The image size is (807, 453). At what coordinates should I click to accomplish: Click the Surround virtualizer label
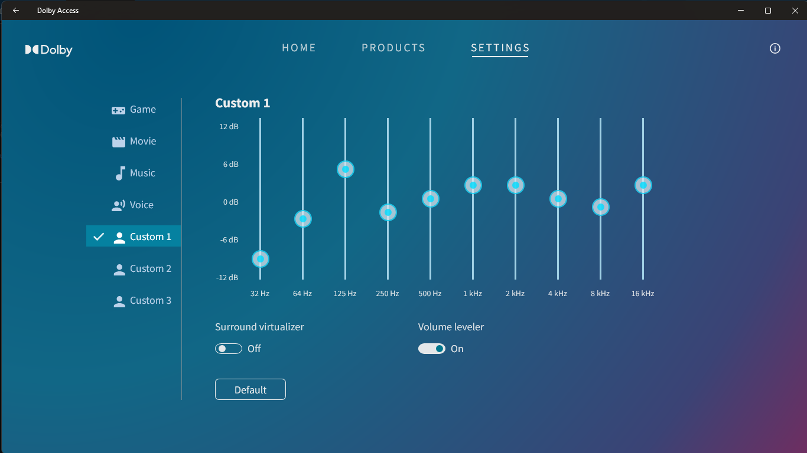[259, 327]
